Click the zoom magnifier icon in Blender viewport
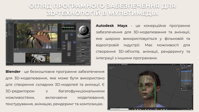Screen dimensions: 199x112 pos(179,72)
